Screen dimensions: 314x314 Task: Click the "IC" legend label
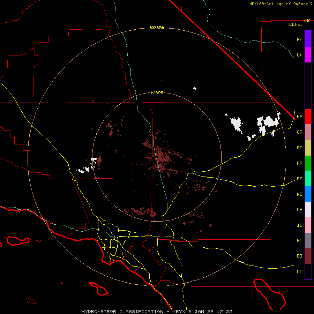[x=299, y=225]
